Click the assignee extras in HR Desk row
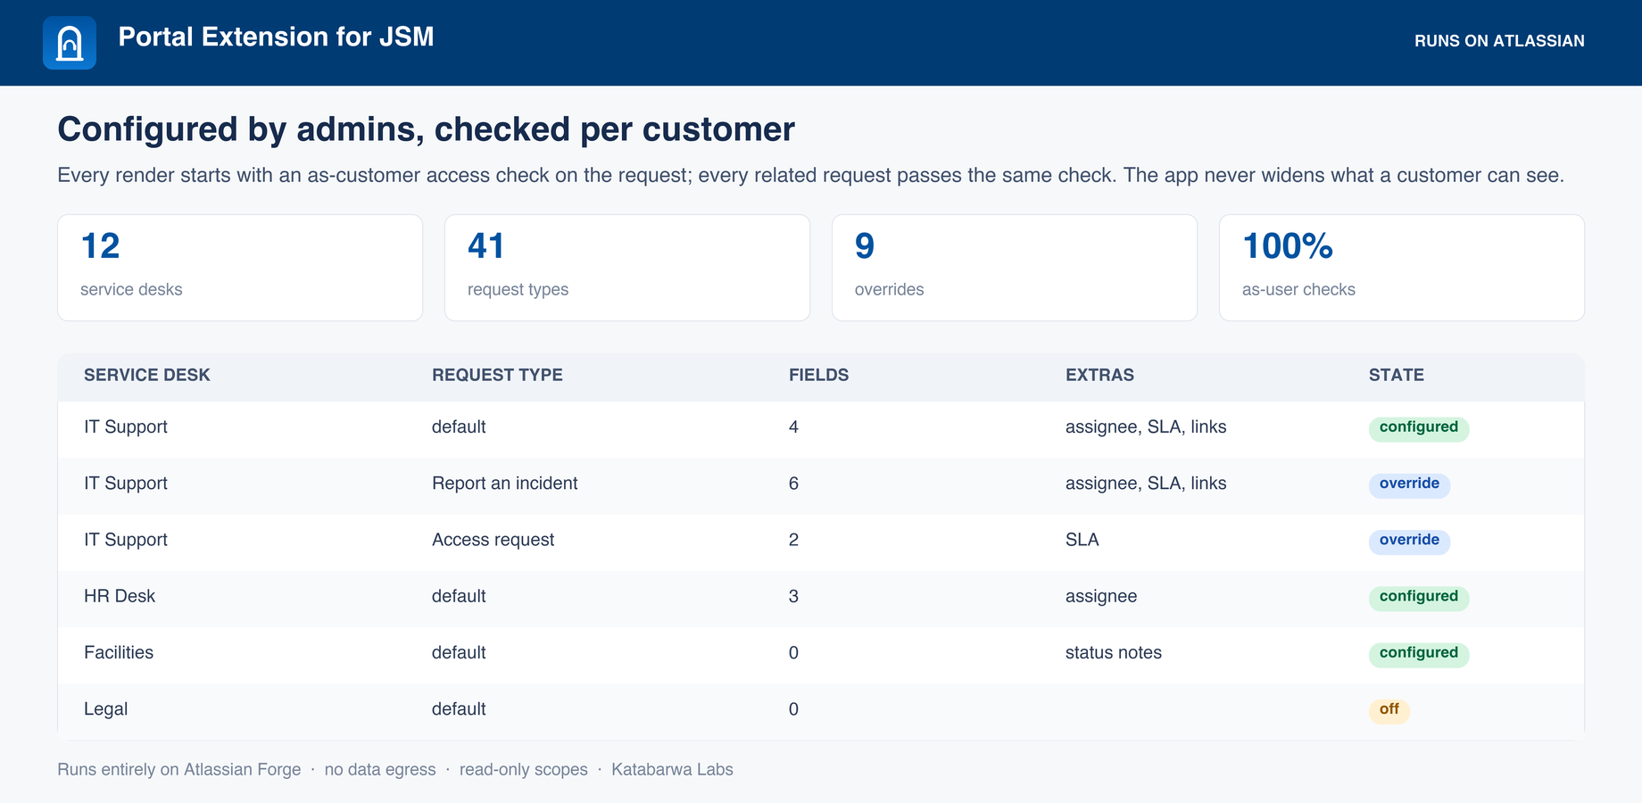This screenshot has height=803, width=1642. coord(1101,596)
